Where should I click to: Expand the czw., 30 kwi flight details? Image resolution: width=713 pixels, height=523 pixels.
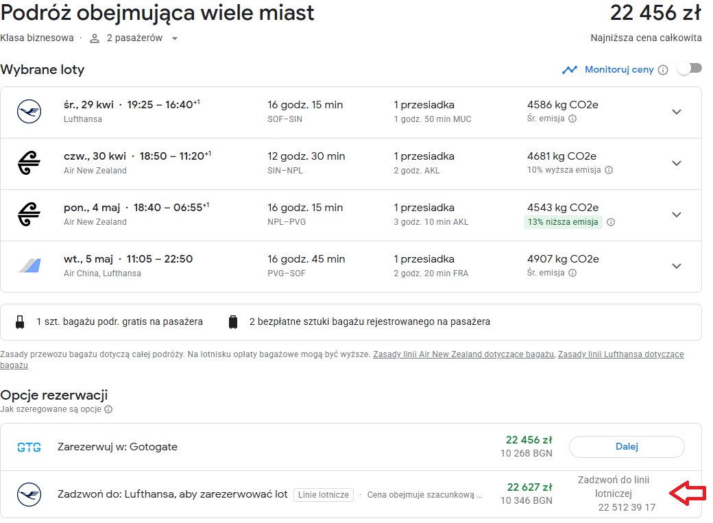coord(677,163)
